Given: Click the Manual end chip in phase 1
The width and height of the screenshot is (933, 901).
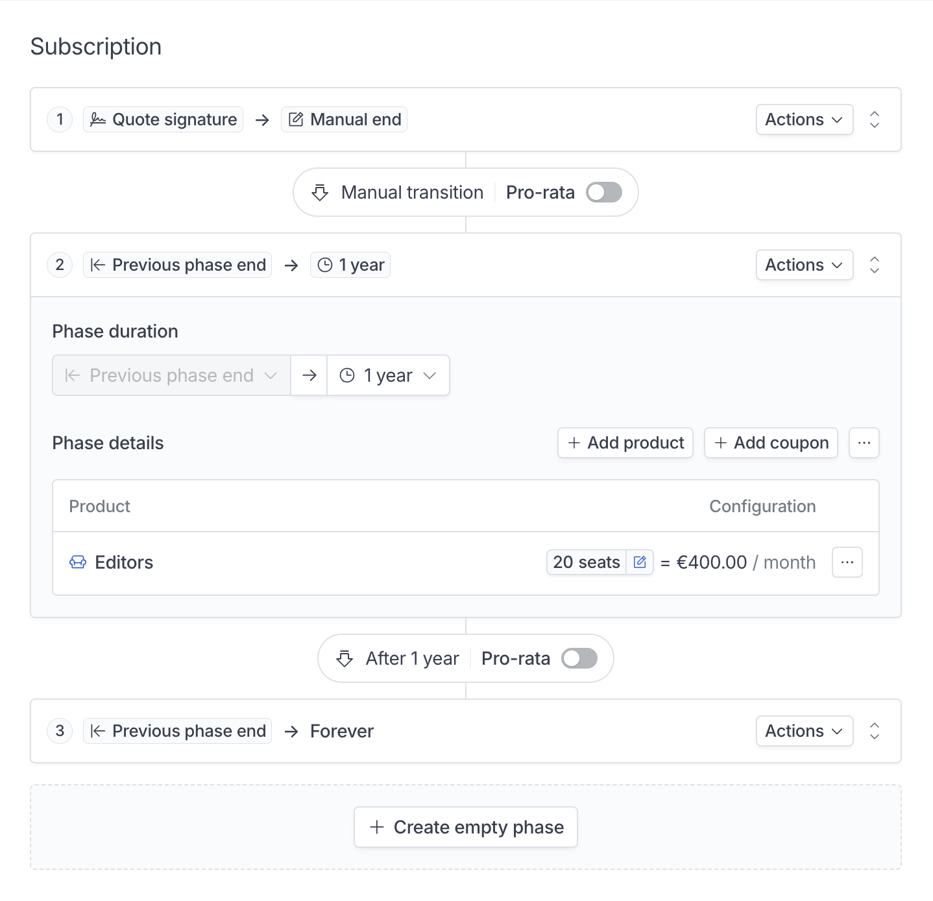Looking at the screenshot, I should pyautogui.click(x=344, y=119).
